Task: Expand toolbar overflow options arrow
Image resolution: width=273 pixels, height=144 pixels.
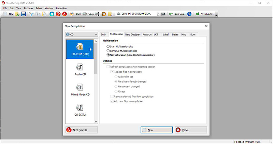Action: (x=216, y=16)
